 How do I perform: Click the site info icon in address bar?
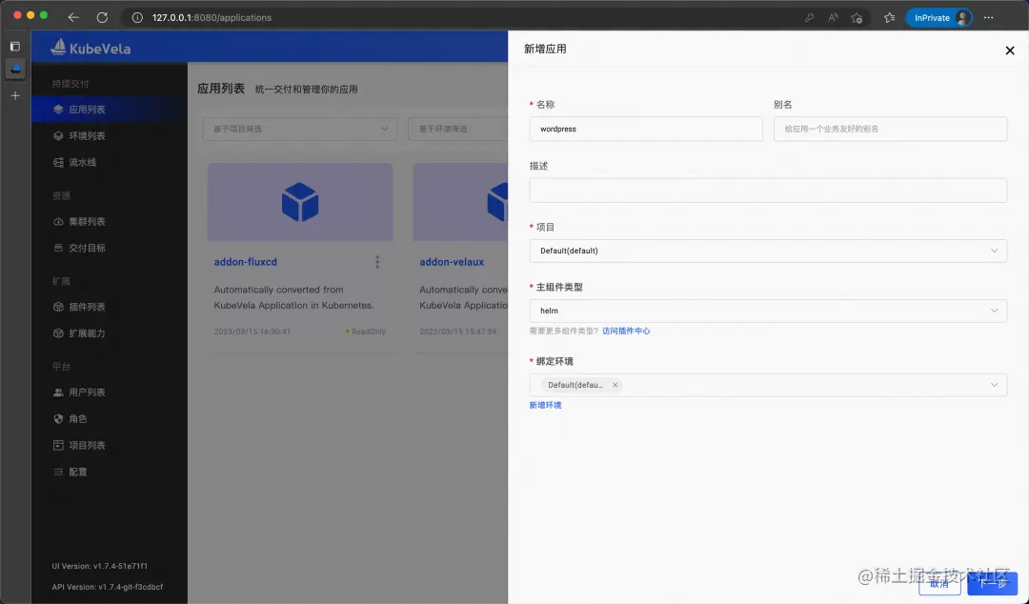(x=137, y=18)
